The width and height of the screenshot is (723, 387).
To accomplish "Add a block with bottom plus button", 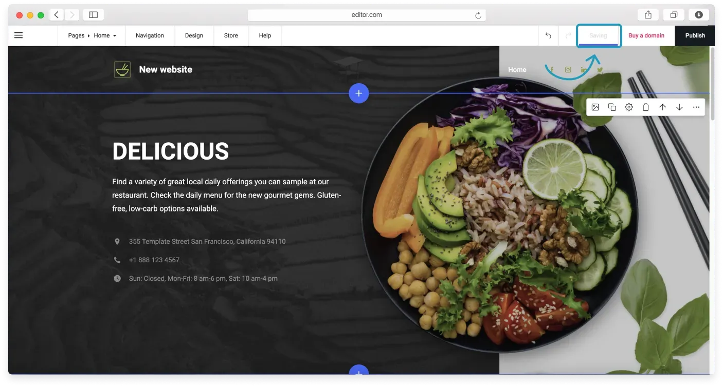I will tap(359, 370).
